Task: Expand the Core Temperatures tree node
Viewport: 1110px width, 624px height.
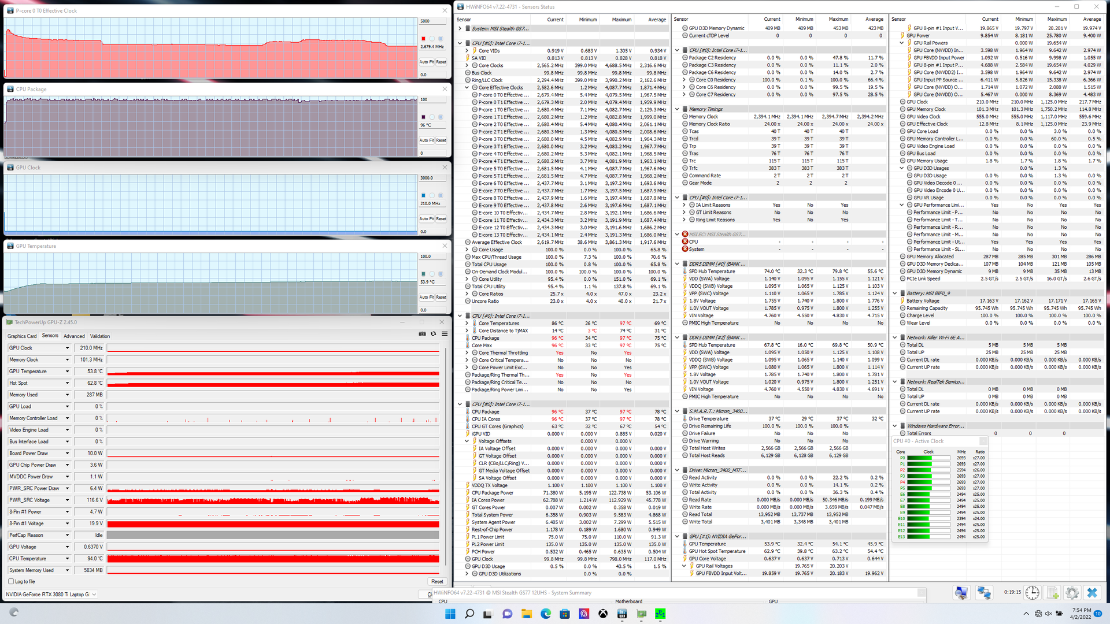Action: point(467,324)
